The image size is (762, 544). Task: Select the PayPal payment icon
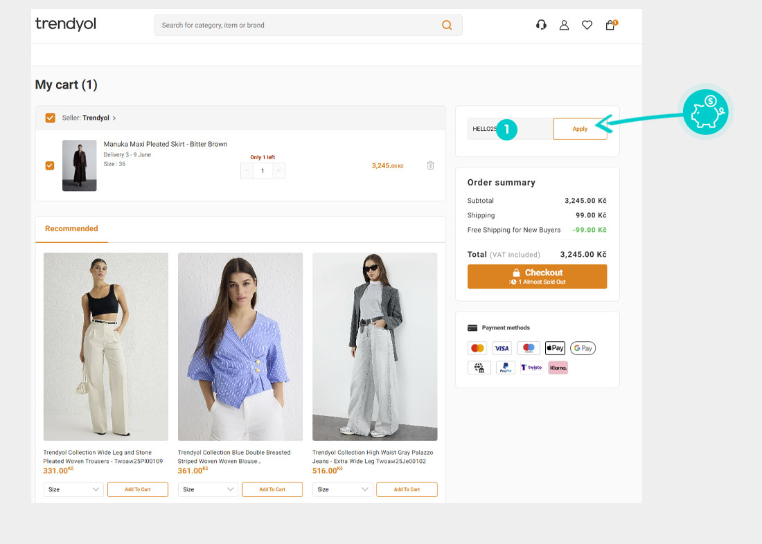click(506, 368)
